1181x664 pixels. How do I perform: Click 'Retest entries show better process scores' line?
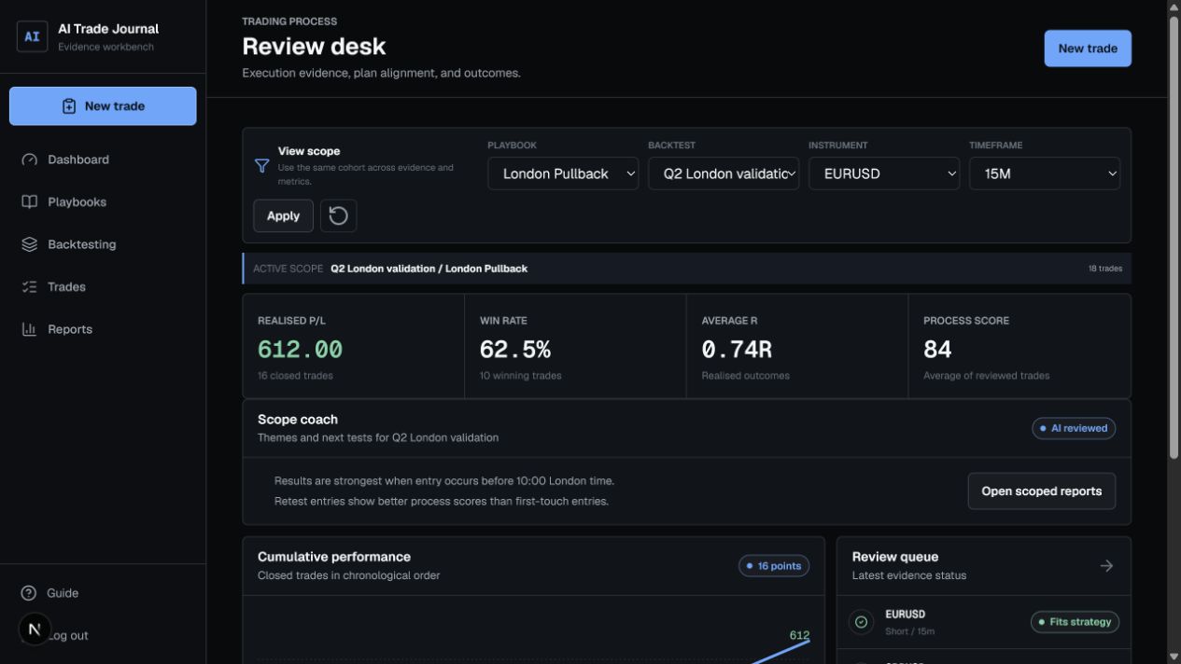(x=441, y=502)
